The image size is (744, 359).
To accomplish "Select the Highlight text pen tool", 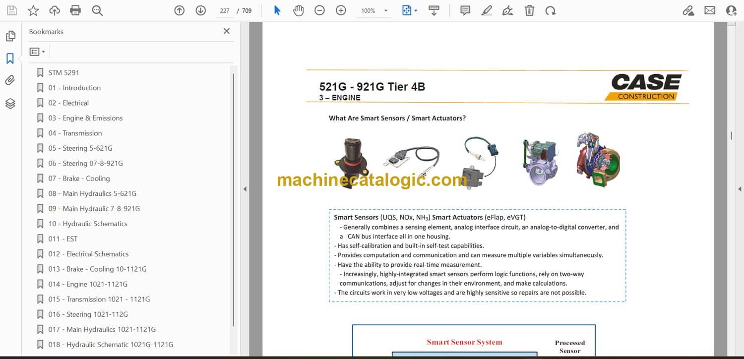I will click(487, 10).
